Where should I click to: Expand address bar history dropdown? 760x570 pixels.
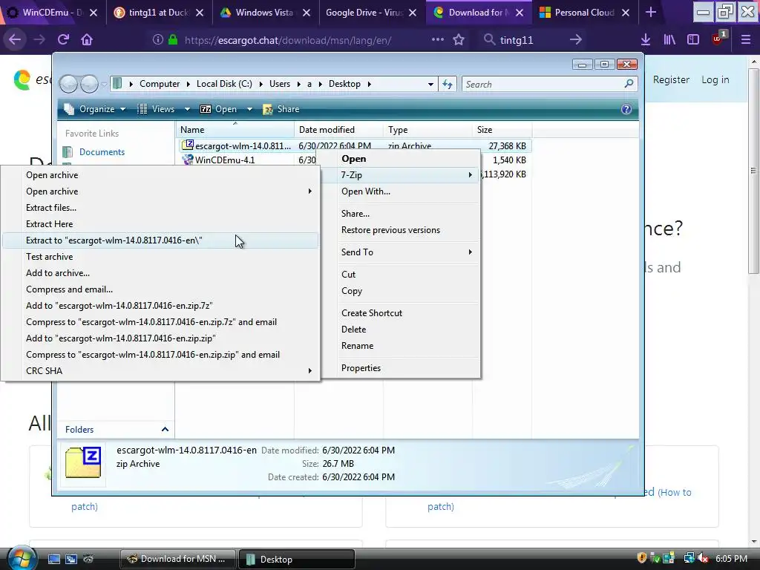(x=430, y=85)
